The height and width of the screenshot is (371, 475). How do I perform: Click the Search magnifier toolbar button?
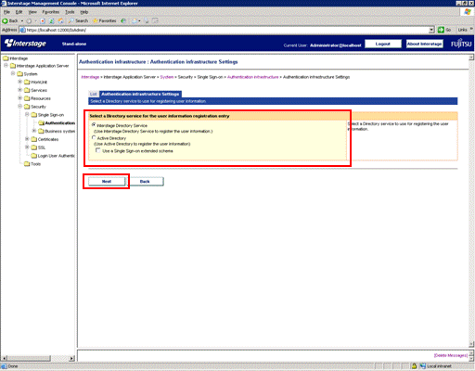click(x=79, y=20)
